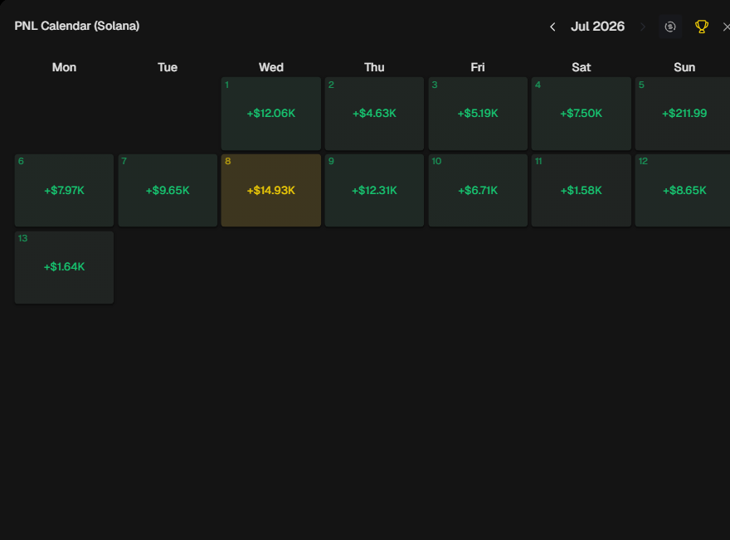Open day 3 cell with +$5.19K
The image size is (730, 540).
(x=478, y=114)
